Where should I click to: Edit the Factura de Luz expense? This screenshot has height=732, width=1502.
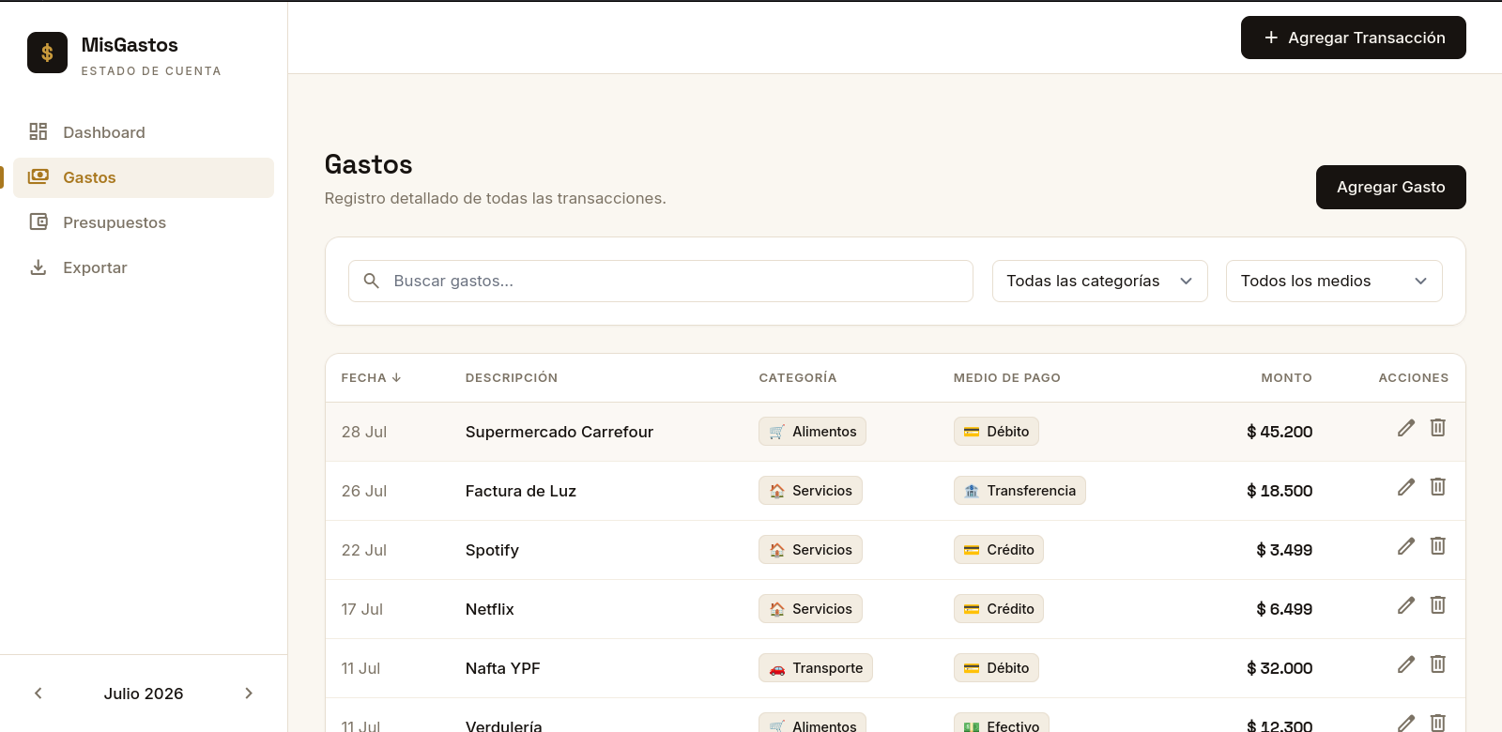tap(1406, 487)
